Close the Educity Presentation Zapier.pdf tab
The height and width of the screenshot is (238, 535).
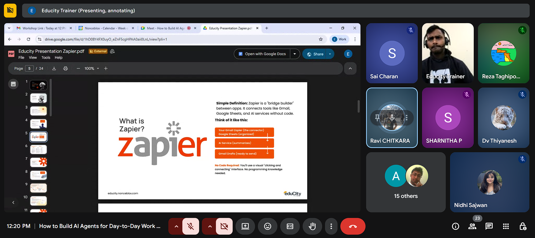click(x=257, y=28)
